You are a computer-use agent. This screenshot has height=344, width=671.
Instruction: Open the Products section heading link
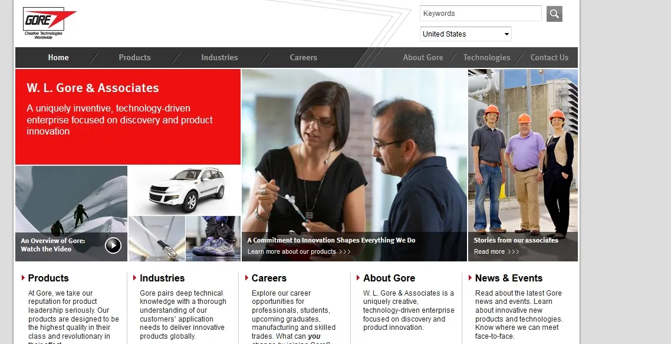click(48, 278)
